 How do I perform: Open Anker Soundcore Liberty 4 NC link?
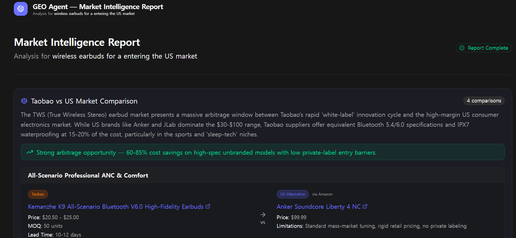[319, 207]
